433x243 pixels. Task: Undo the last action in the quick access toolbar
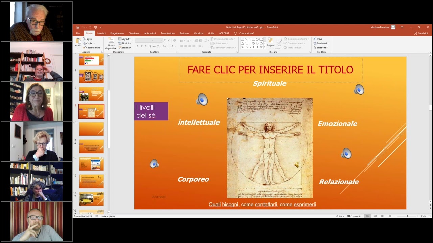(x=84, y=27)
